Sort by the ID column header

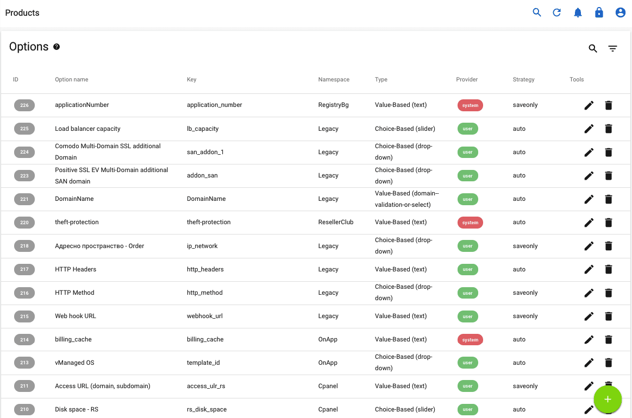(15, 79)
